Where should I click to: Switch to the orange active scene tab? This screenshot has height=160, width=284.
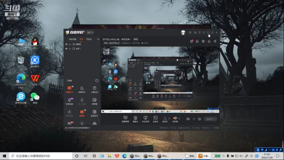(81, 39)
